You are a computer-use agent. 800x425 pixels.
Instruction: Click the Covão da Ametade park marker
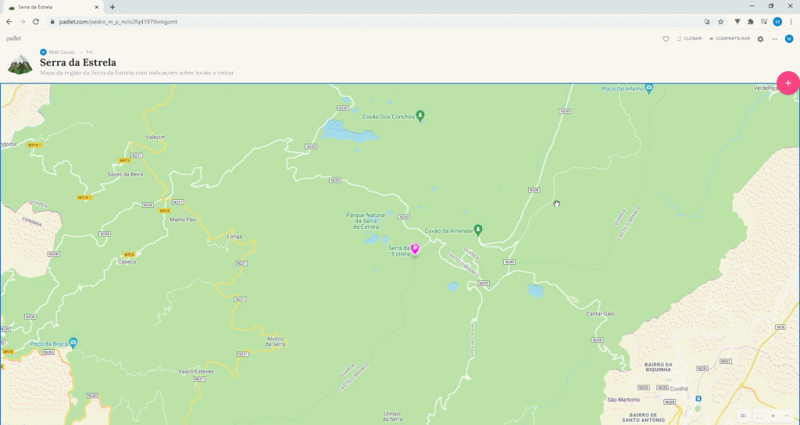478,230
